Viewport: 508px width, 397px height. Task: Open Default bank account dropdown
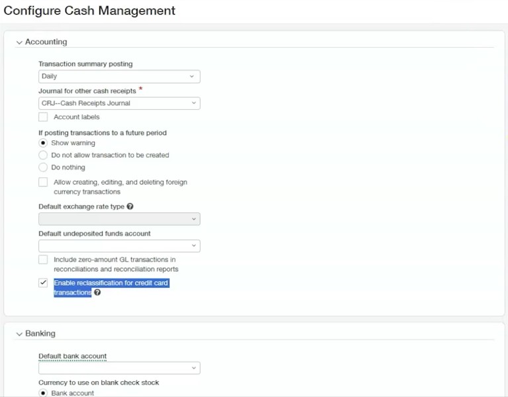(x=119, y=368)
